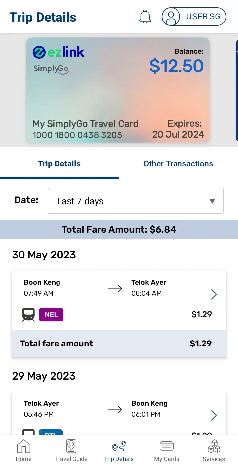Tap the train icon on 30 May trip
The height and width of the screenshot is (467, 238).
28,315
